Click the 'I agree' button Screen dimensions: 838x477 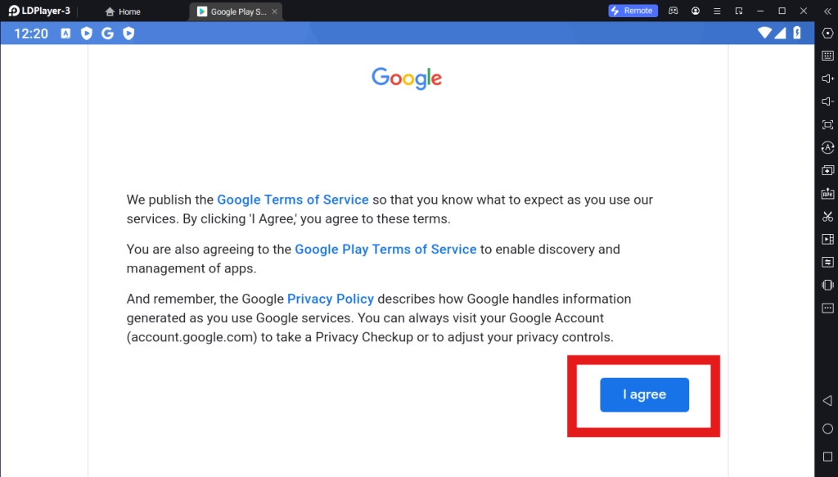(644, 394)
